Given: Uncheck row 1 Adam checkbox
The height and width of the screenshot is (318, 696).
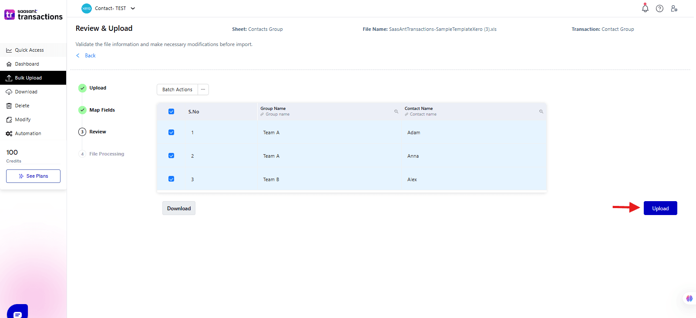Looking at the screenshot, I should click(x=171, y=132).
